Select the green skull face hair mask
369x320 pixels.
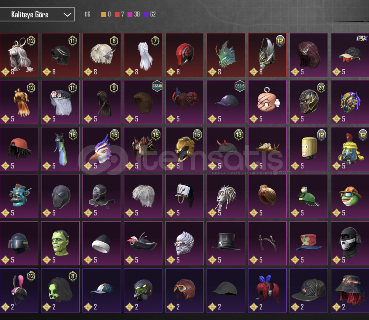pos(60,290)
